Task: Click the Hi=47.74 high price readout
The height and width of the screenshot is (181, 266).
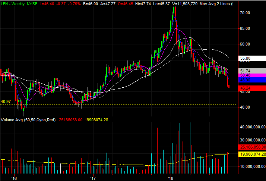Action: coord(143,4)
